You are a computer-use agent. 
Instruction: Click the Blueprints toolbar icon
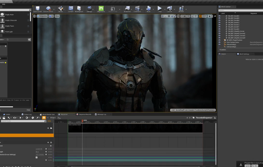[127, 9]
